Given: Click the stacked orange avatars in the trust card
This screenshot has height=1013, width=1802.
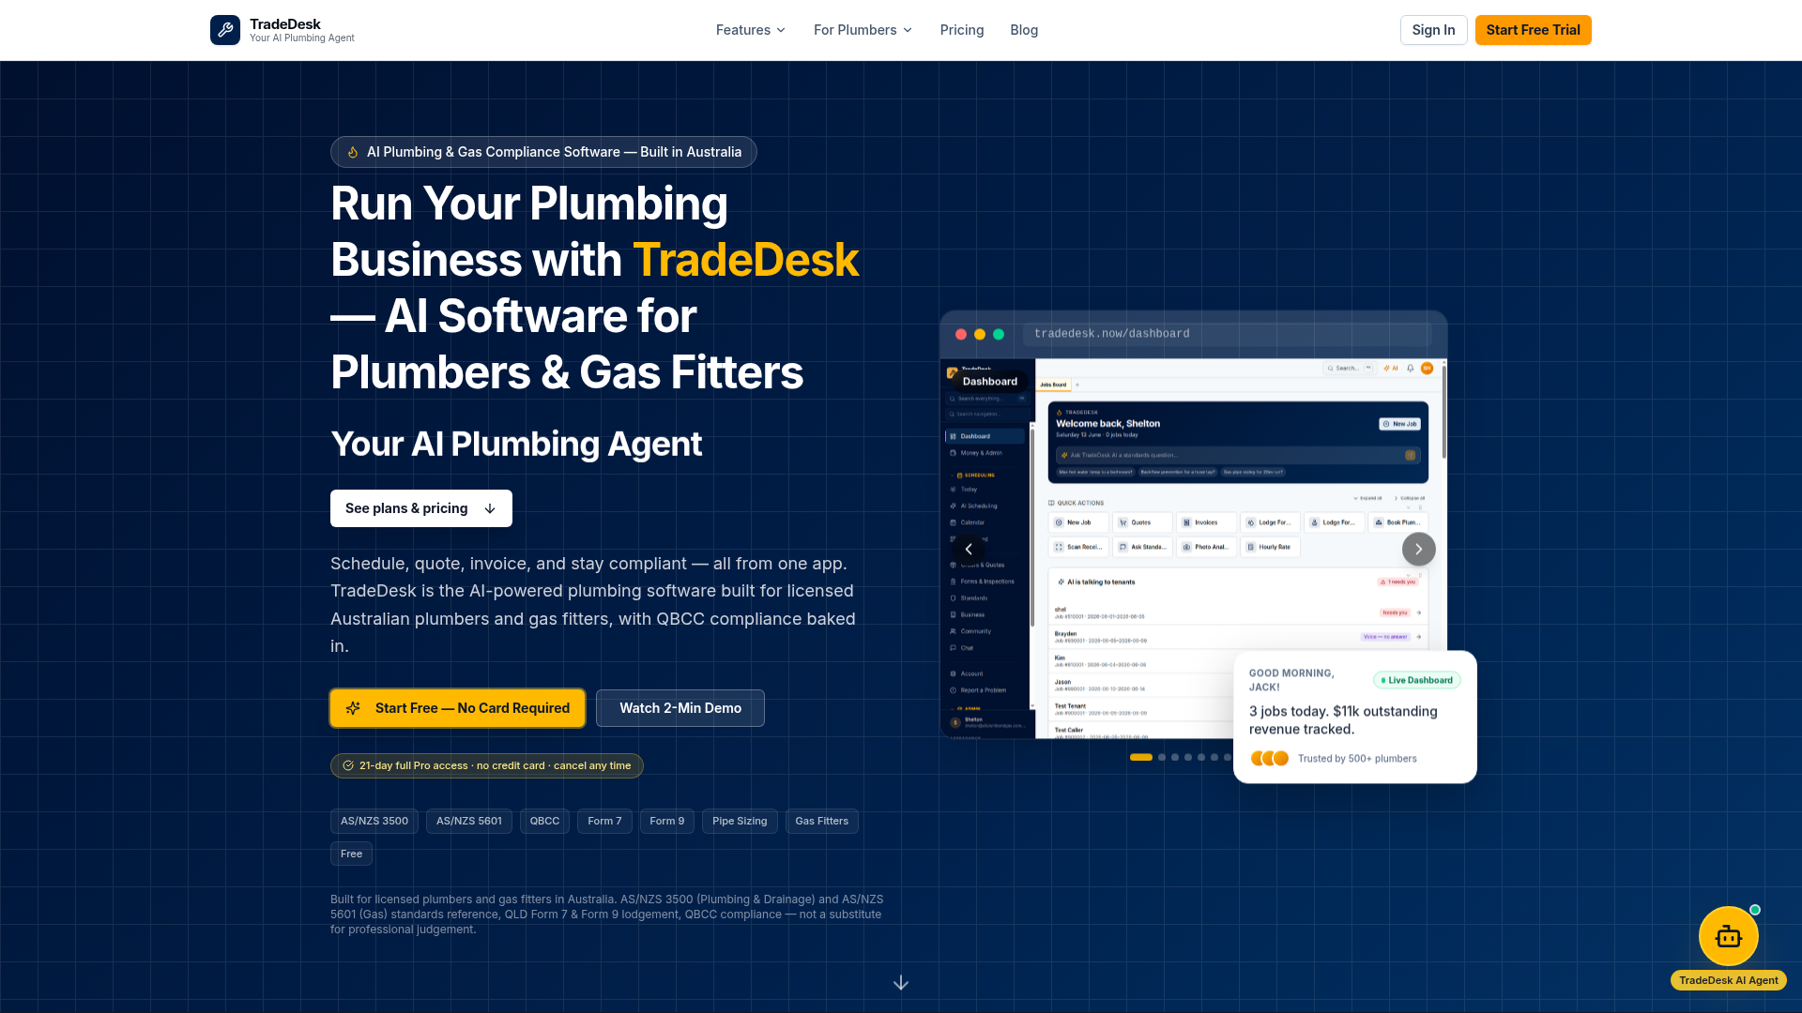Looking at the screenshot, I should [x=1270, y=758].
